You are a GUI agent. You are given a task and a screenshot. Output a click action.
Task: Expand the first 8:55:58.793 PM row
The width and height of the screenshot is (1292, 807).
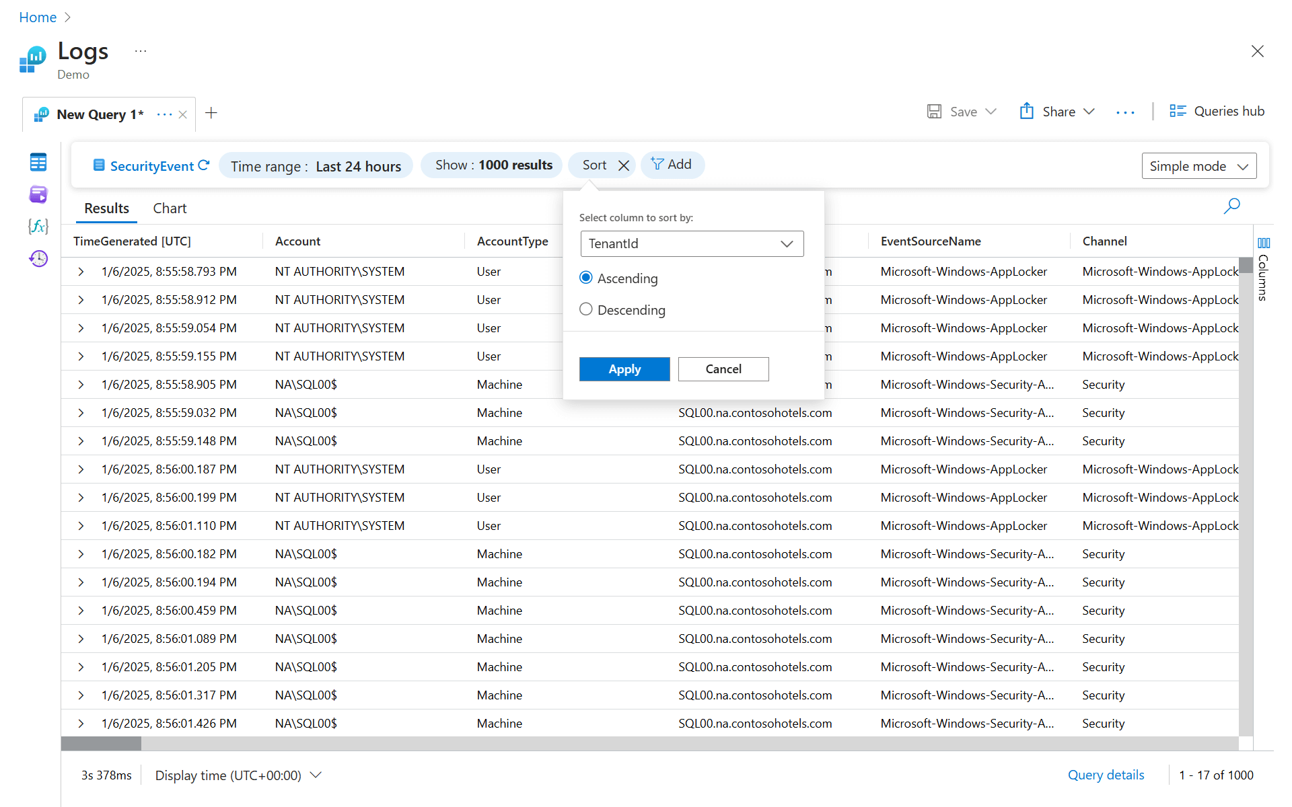click(x=81, y=272)
